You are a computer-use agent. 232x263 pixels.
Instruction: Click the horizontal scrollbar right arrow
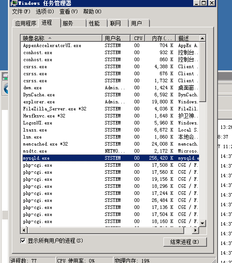click(196, 230)
